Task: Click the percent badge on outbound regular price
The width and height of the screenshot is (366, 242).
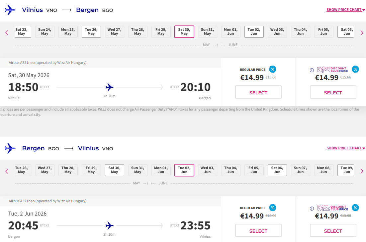Action: 273,69
